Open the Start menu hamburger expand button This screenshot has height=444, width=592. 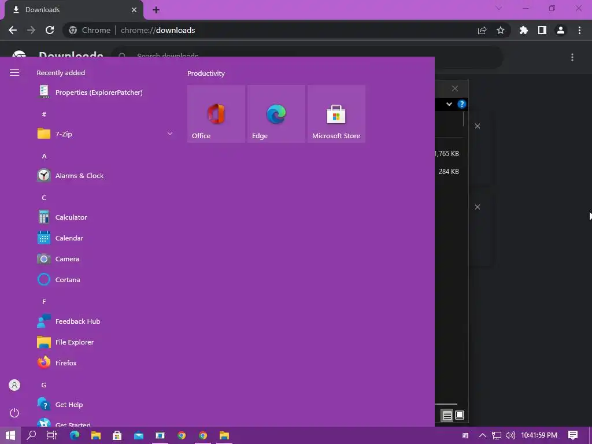tap(14, 72)
